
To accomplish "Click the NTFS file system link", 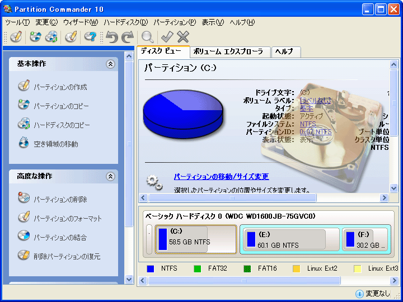I will click(308, 124).
